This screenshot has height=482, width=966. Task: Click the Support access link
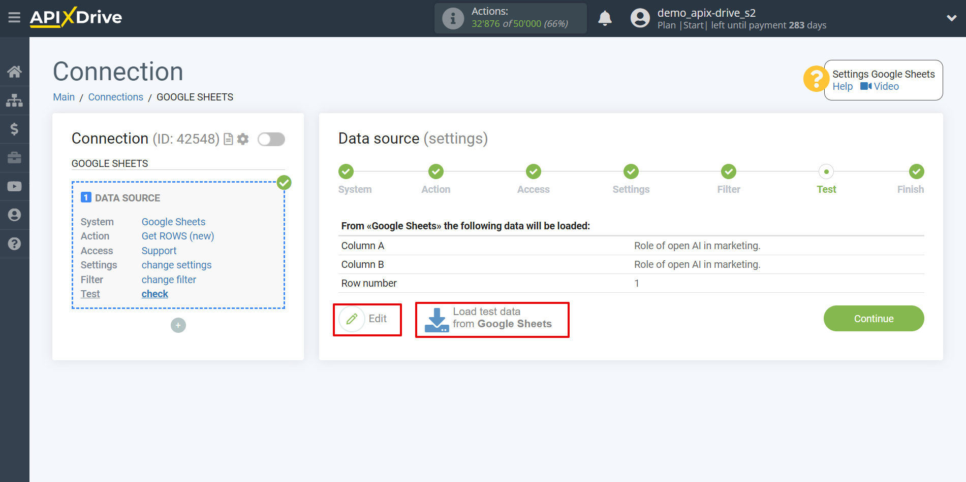(x=159, y=251)
